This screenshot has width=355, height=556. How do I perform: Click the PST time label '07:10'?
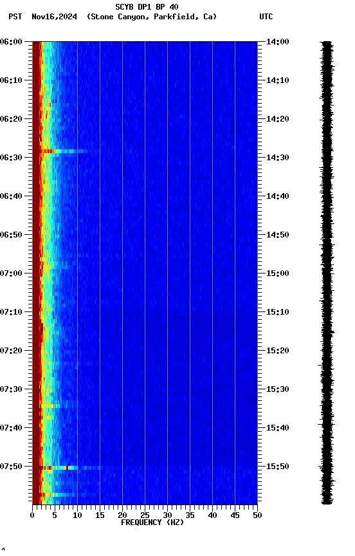pos(11,312)
